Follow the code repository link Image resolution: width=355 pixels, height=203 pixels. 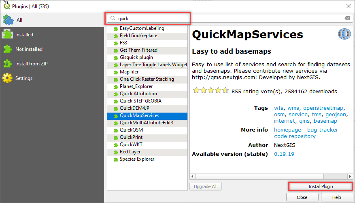295,136
